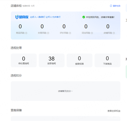Click the 交易风险 count zero

pos(42,26)
